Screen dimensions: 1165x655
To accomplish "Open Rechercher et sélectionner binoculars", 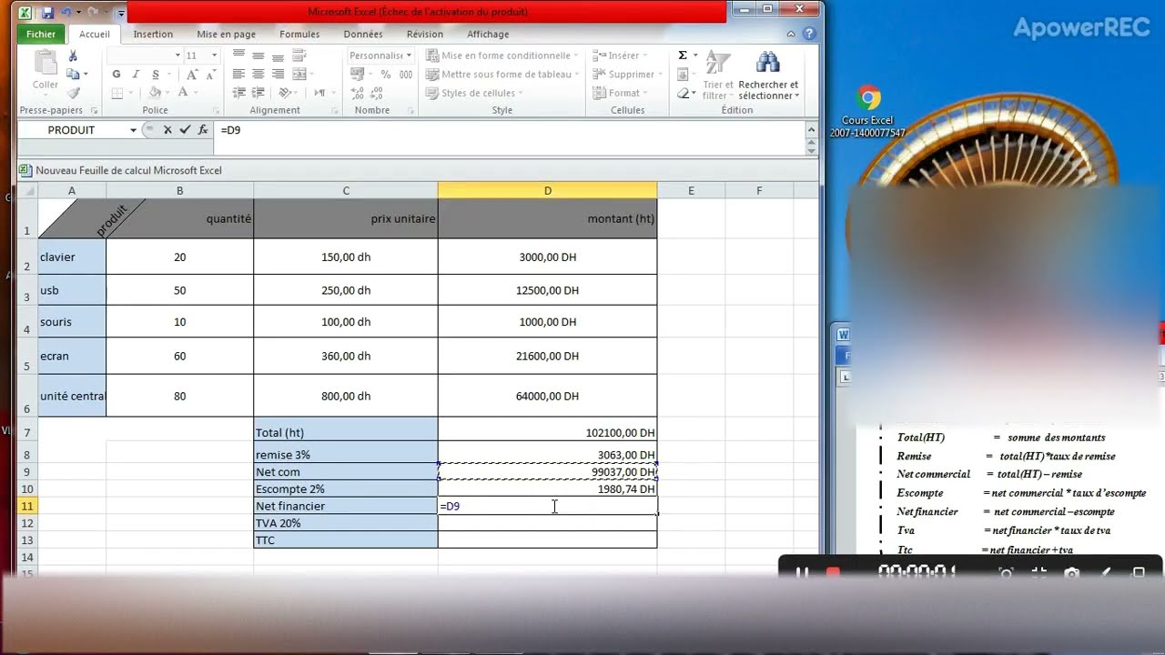I will tap(768, 75).
